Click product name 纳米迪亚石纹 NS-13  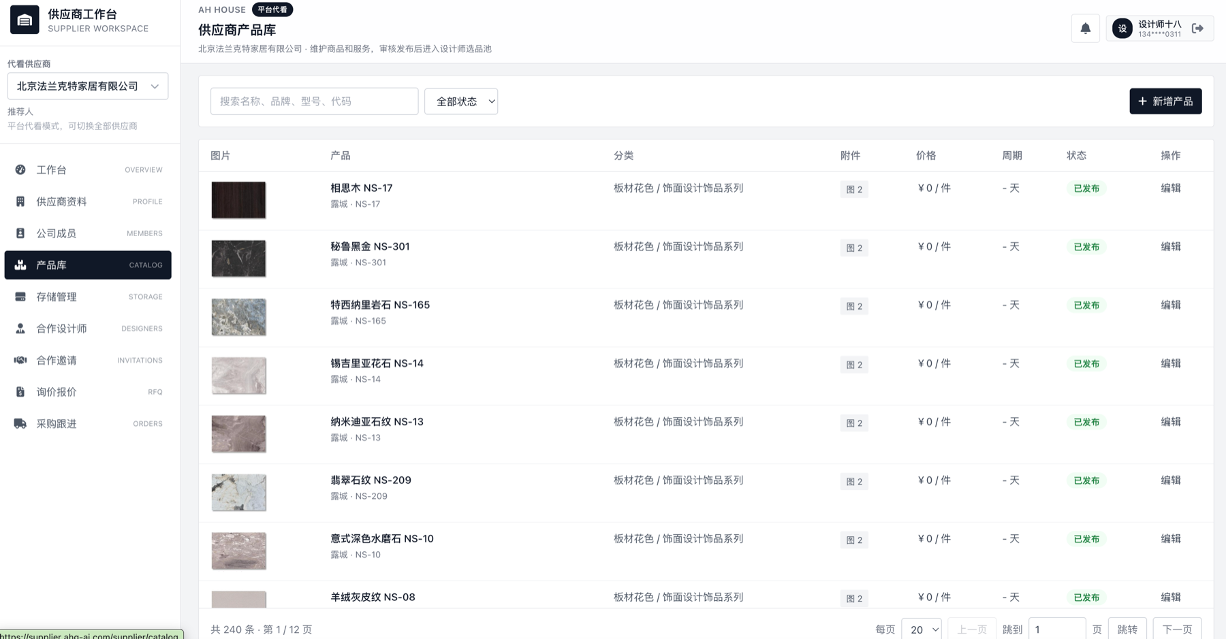377,422
